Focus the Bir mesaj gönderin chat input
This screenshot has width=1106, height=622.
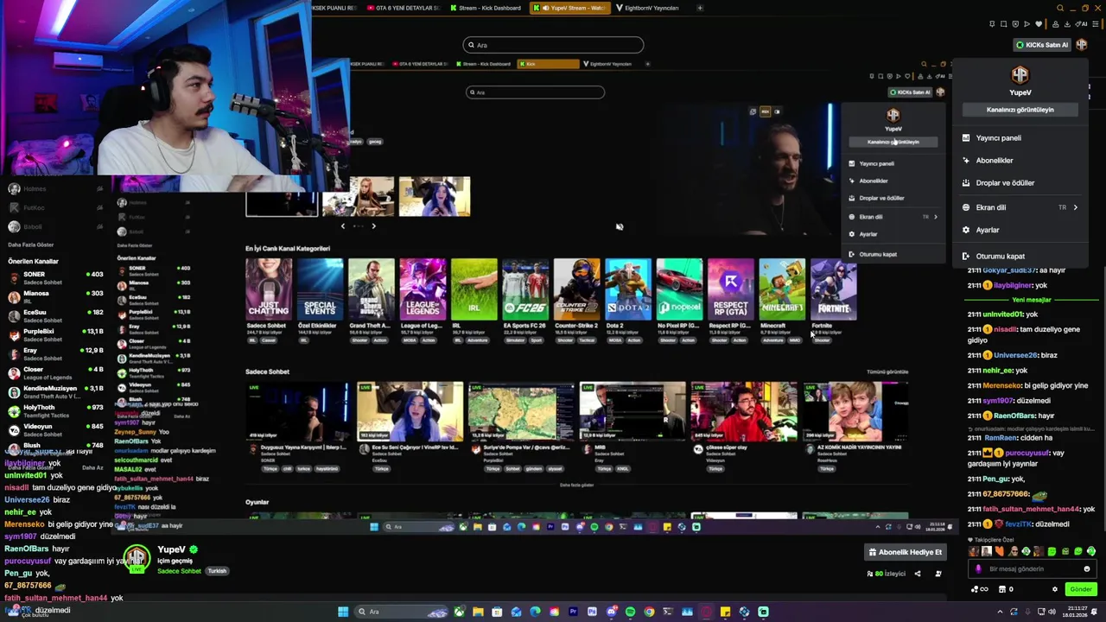(1033, 569)
